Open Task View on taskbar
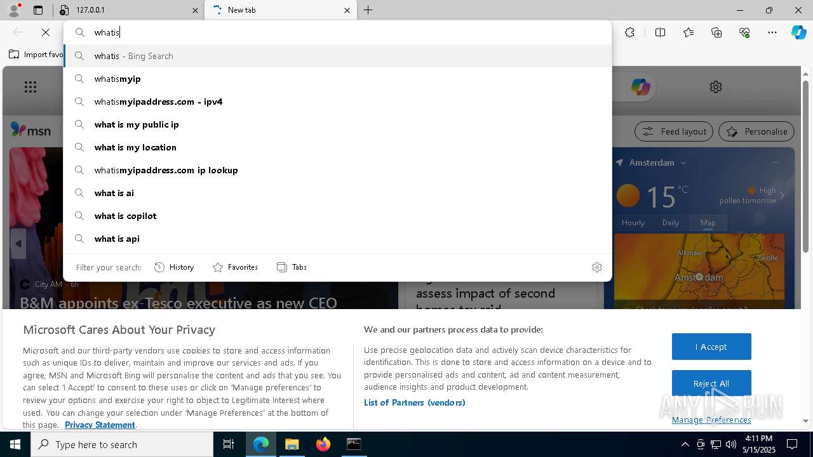The width and height of the screenshot is (813, 457). point(229,444)
